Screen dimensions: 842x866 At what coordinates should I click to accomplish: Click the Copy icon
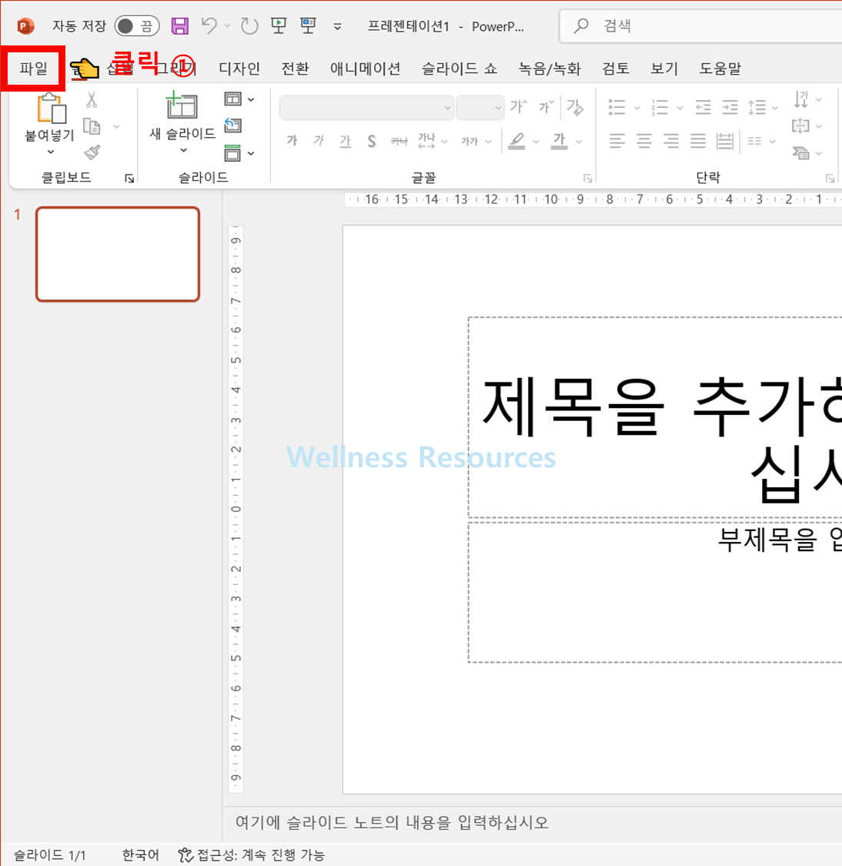[x=92, y=126]
